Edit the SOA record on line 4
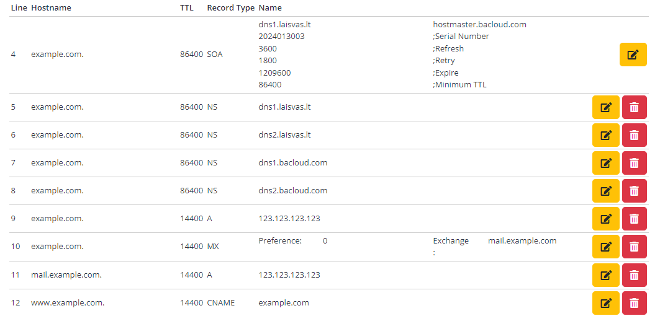The width and height of the screenshot is (660, 316). (x=633, y=55)
